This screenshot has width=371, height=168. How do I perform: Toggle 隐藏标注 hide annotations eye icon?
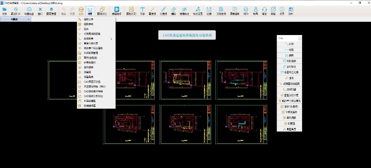pyautogui.click(x=184, y=11)
